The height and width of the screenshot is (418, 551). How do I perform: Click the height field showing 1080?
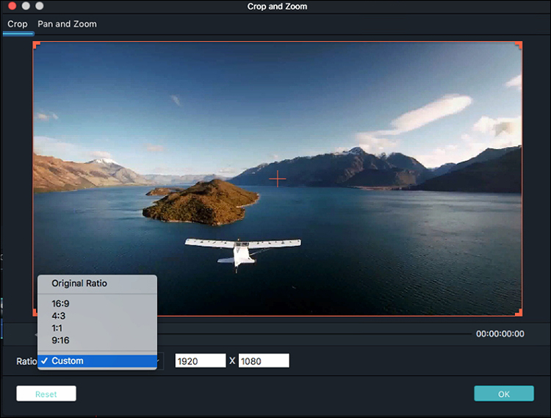point(264,361)
